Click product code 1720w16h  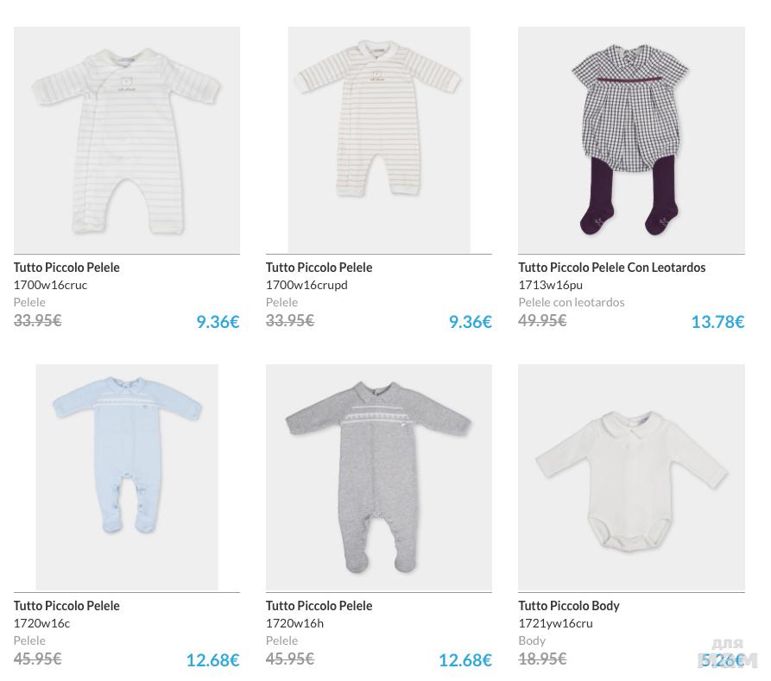coord(294,623)
